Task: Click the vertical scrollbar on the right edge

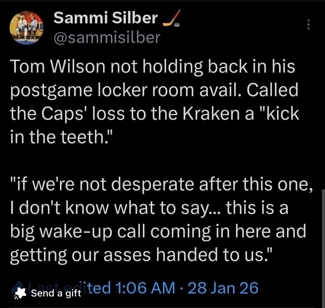Action: (x=323, y=247)
